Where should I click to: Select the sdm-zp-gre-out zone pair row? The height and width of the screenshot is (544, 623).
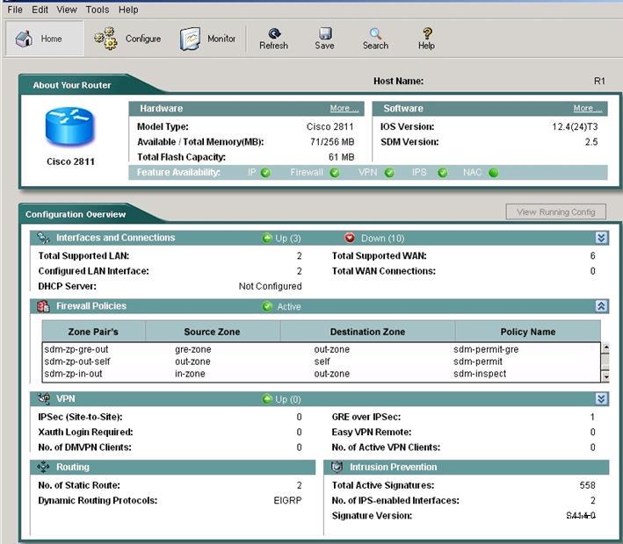[321, 349]
